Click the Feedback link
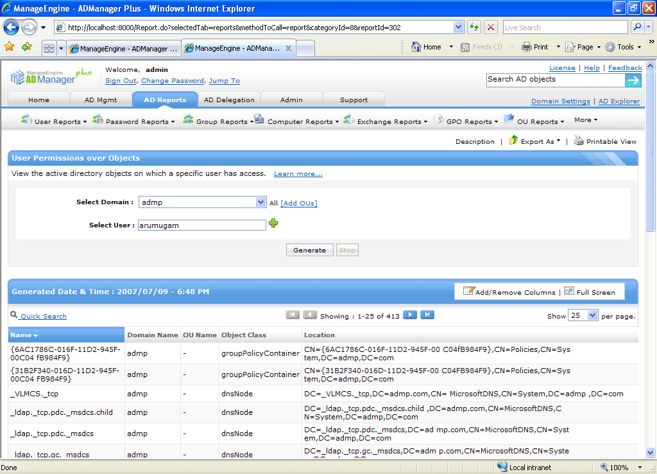657x474 pixels. pyautogui.click(x=625, y=67)
